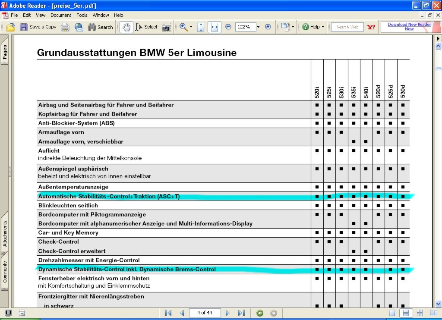
Task: Open the Attachments side panel tab
Action: [x=5, y=233]
